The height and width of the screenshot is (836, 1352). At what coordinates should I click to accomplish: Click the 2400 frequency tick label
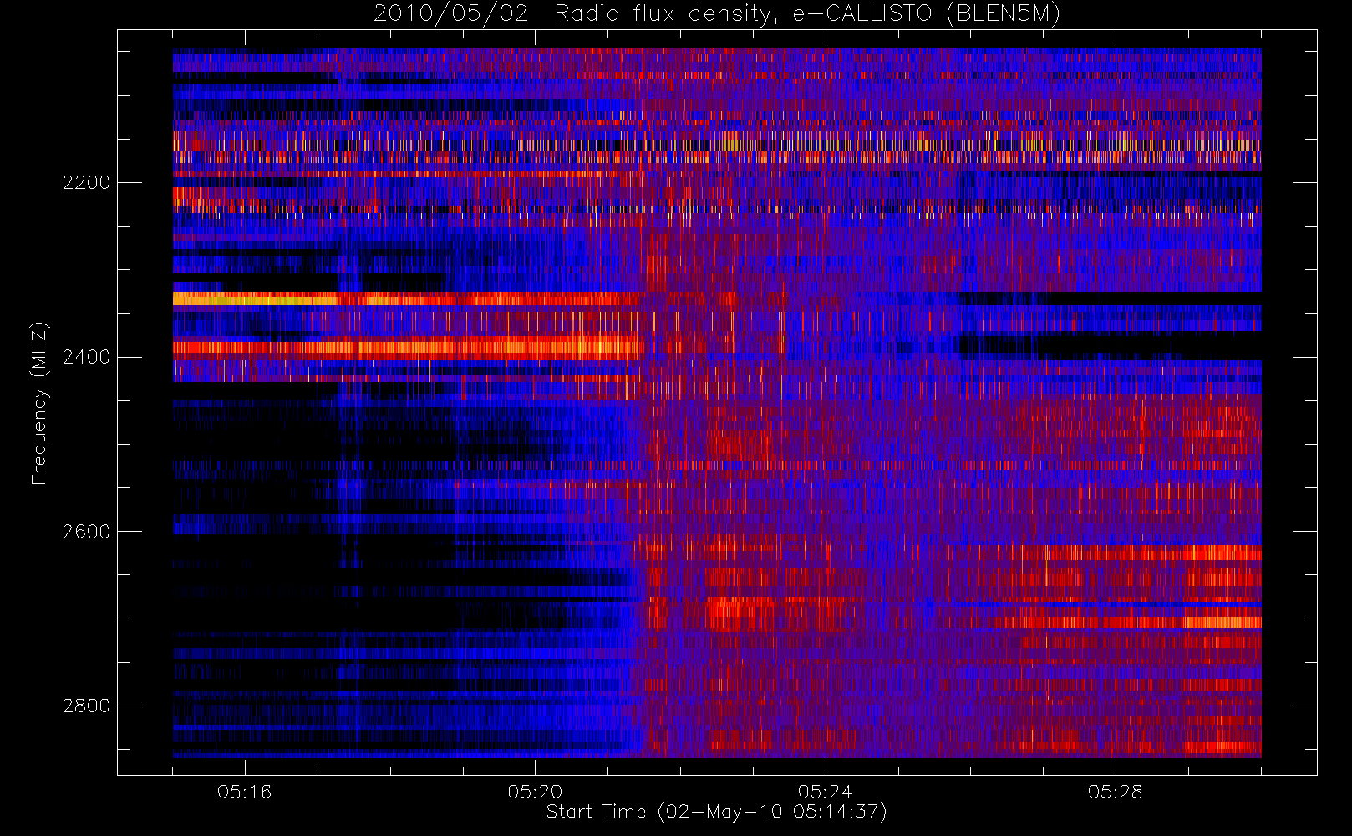[86, 357]
